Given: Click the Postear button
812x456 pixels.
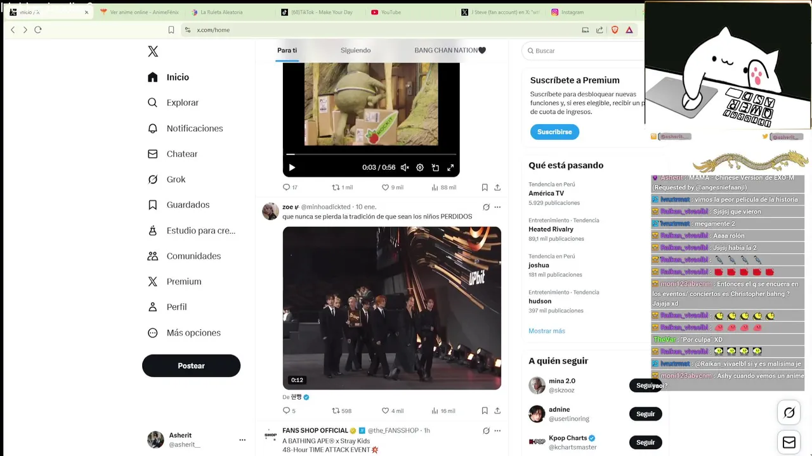Looking at the screenshot, I should click(x=191, y=366).
